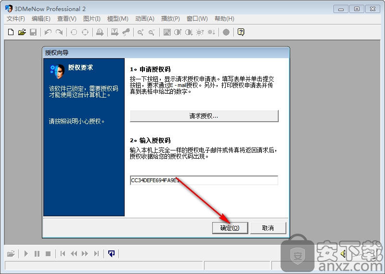Close the 3DMeNow Professional window
This screenshot has width=385, height=274.
pyautogui.click(x=372, y=9)
